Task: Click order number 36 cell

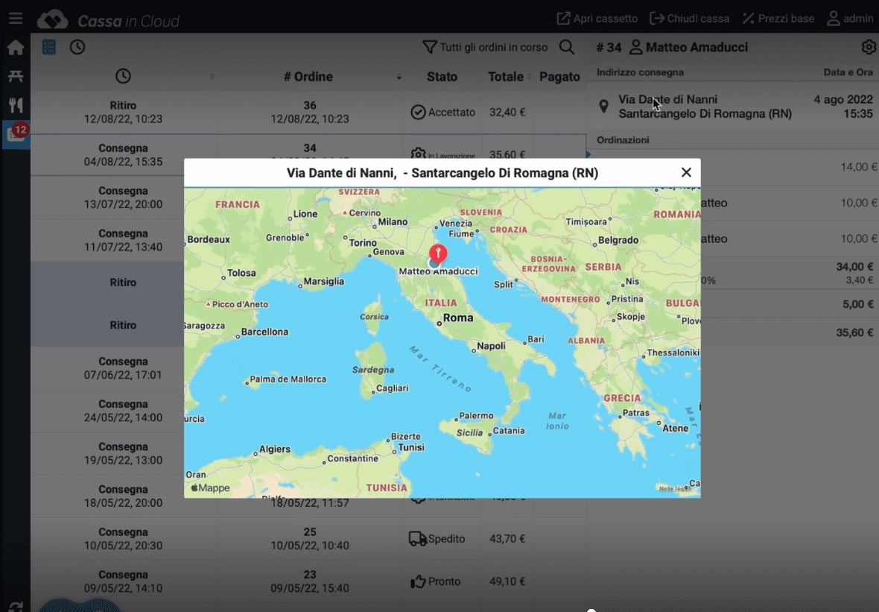Action: pos(309,113)
